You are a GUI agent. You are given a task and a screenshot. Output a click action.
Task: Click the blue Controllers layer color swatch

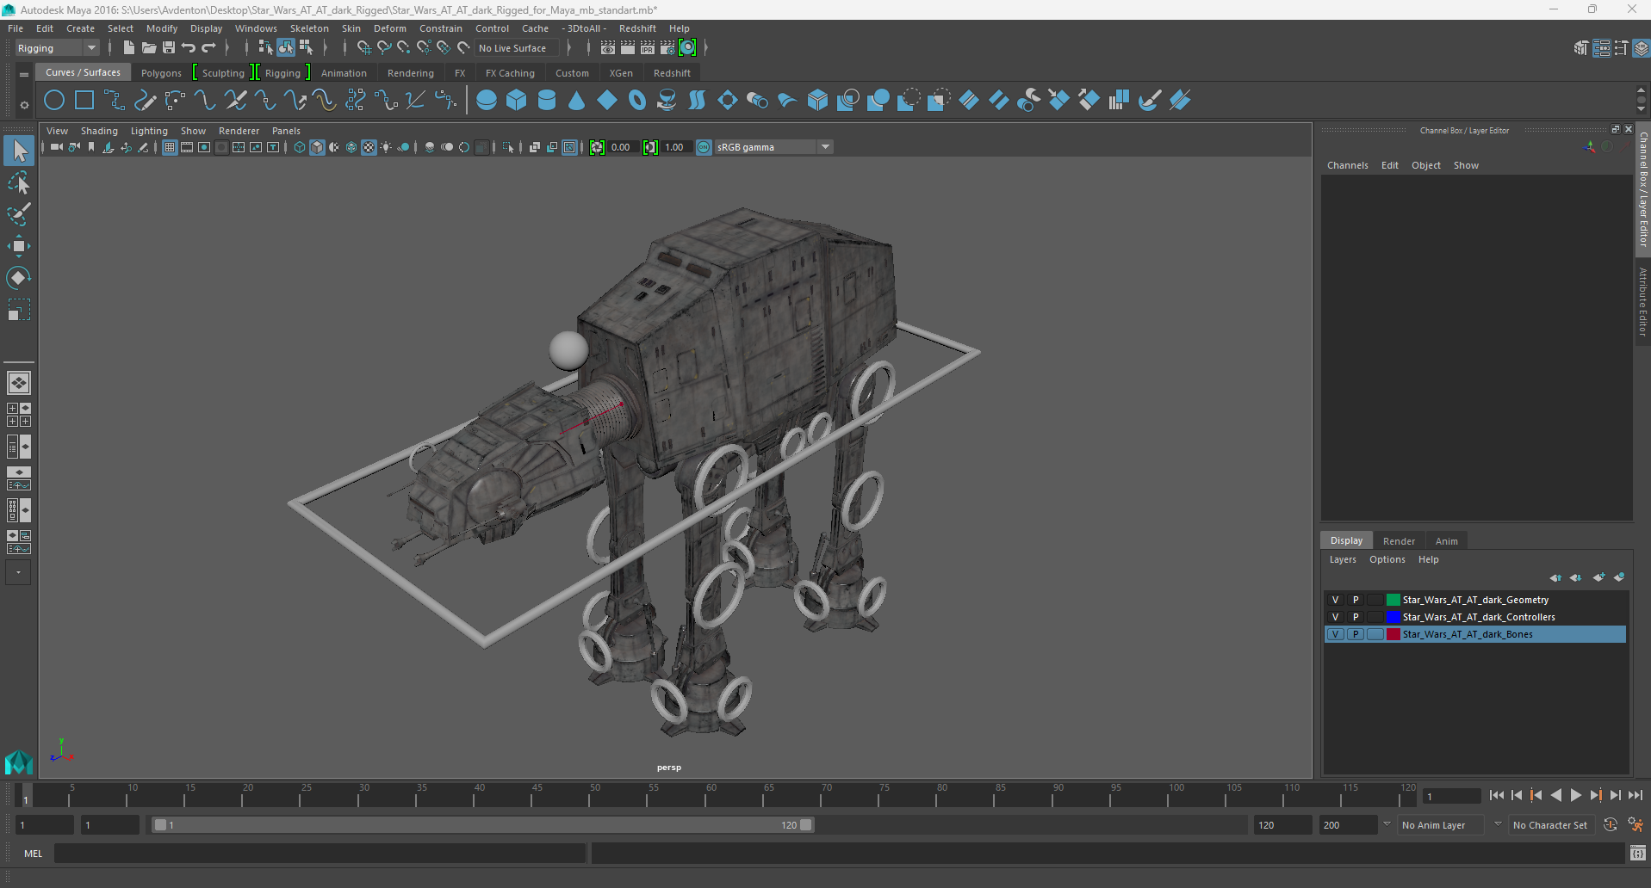(1393, 617)
